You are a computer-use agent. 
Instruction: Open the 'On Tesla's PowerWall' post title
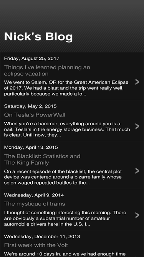point(35,115)
